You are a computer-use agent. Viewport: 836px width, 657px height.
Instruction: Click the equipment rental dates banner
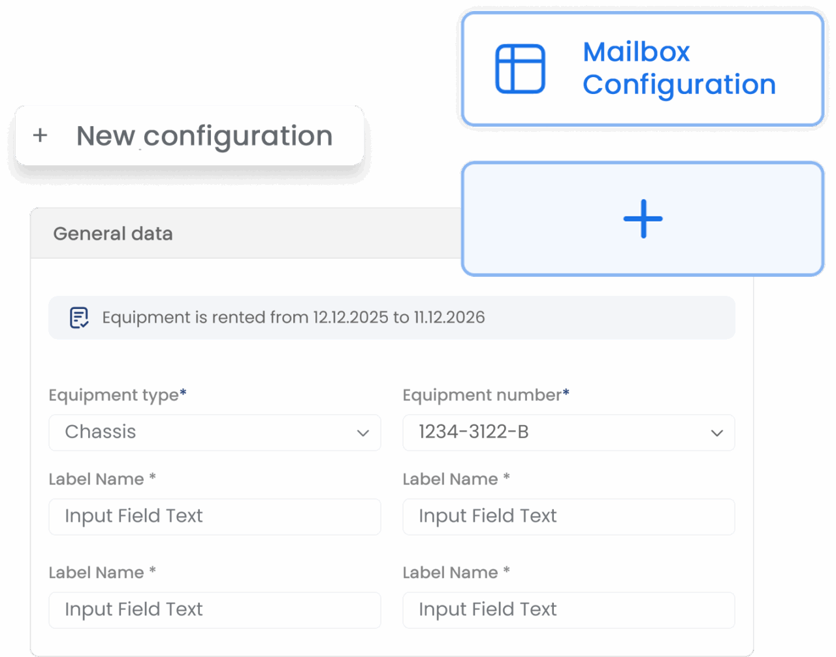(392, 317)
